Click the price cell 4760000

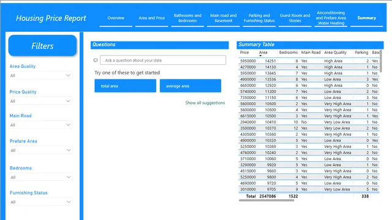(247, 153)
